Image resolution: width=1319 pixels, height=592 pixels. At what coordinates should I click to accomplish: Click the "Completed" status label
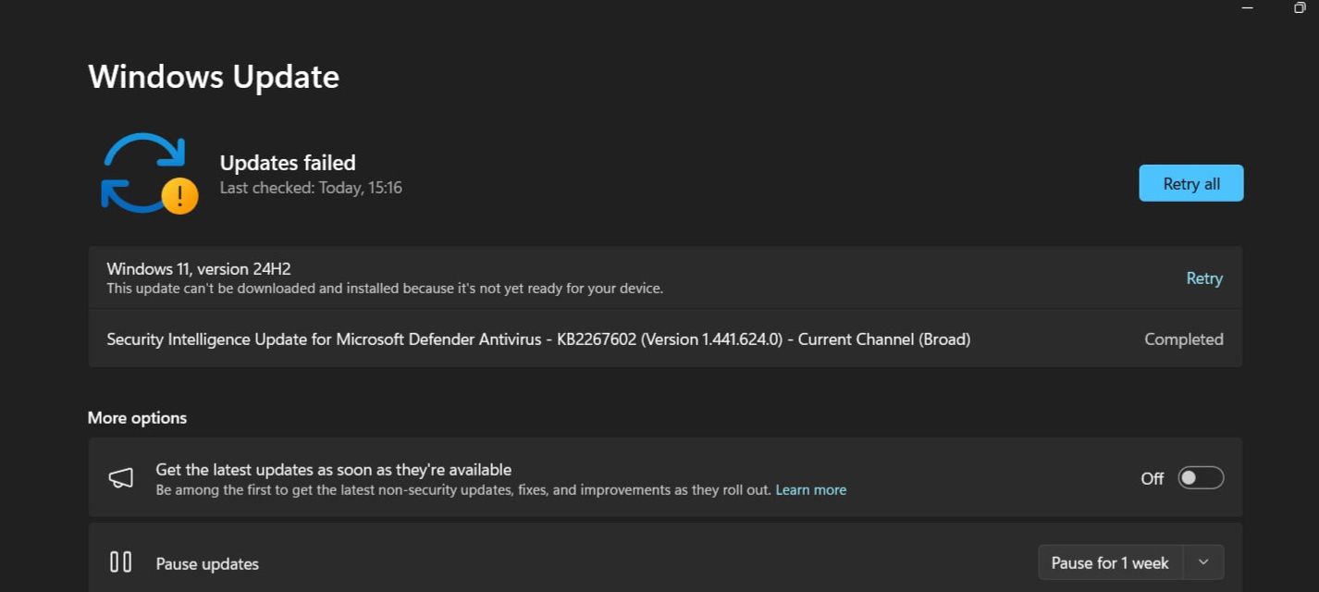coord(1184,339)
